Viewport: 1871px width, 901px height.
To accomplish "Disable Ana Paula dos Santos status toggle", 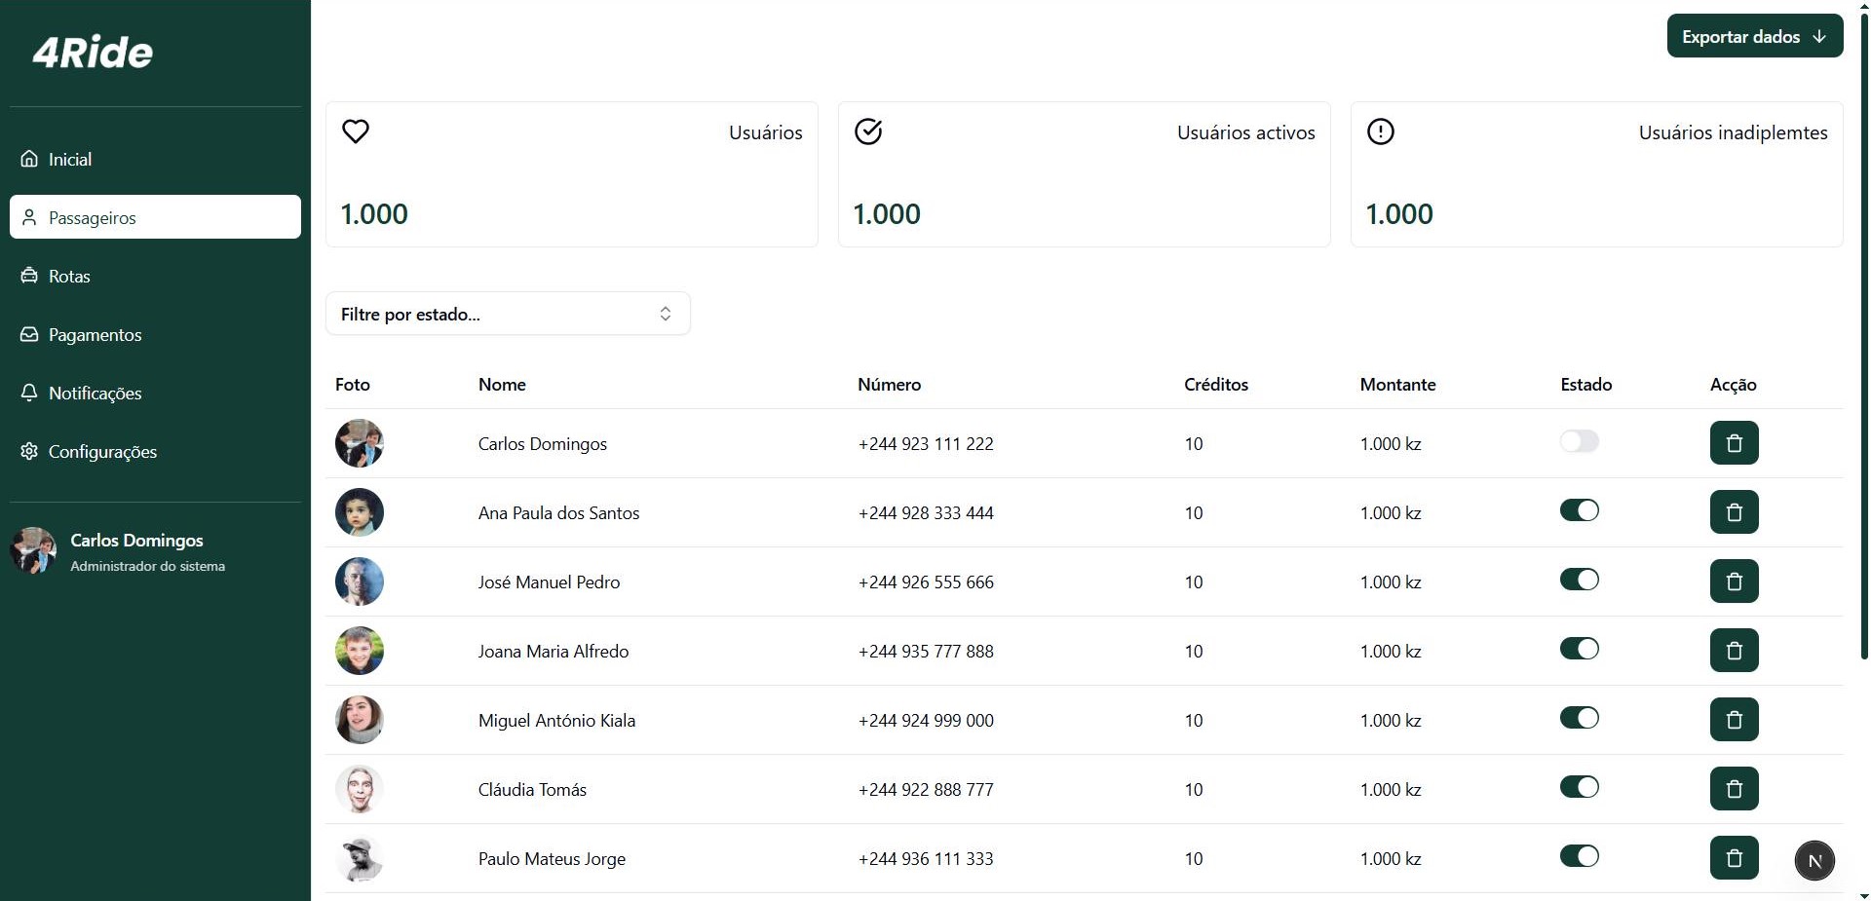I will click(x=1579, y=509).
